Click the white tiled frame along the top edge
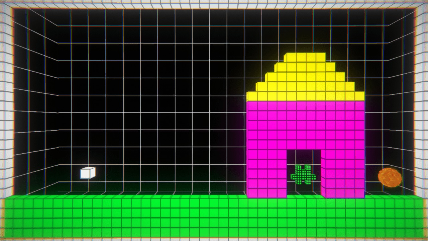The image size is (428, 241). pyautogui.click(x=214, y=3)
